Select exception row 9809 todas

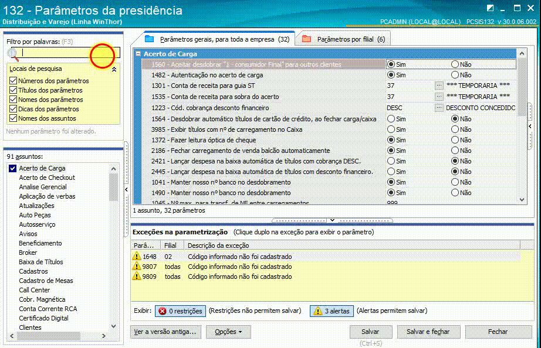pyautogui.click(x=325, y=277)
